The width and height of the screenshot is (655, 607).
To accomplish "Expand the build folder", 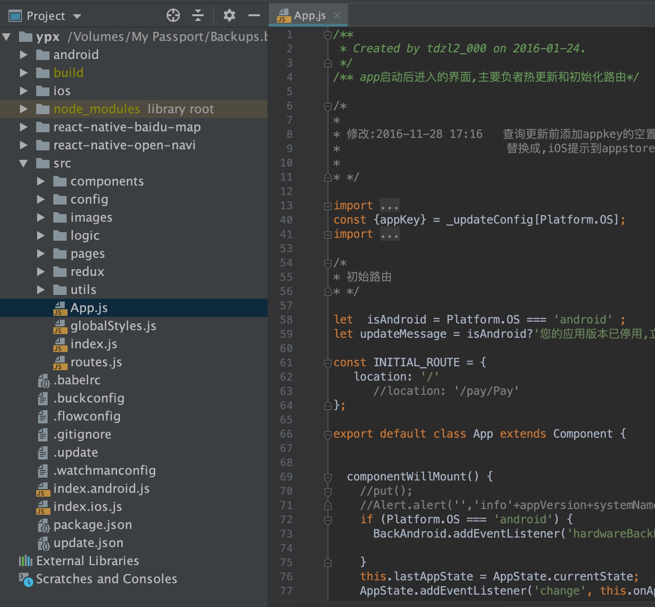I will [23, 73].
